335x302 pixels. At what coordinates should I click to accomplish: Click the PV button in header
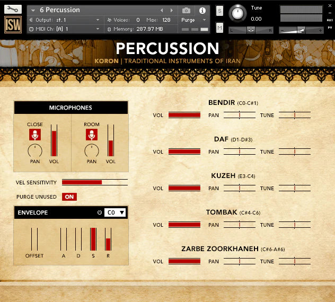(330, 28)
